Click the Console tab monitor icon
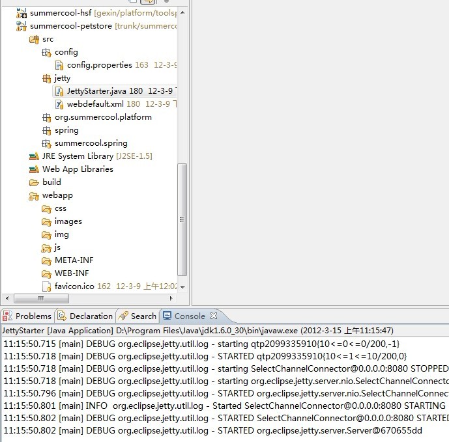The width and height of the screenshot is (449, 442). [x=167, y=316]
